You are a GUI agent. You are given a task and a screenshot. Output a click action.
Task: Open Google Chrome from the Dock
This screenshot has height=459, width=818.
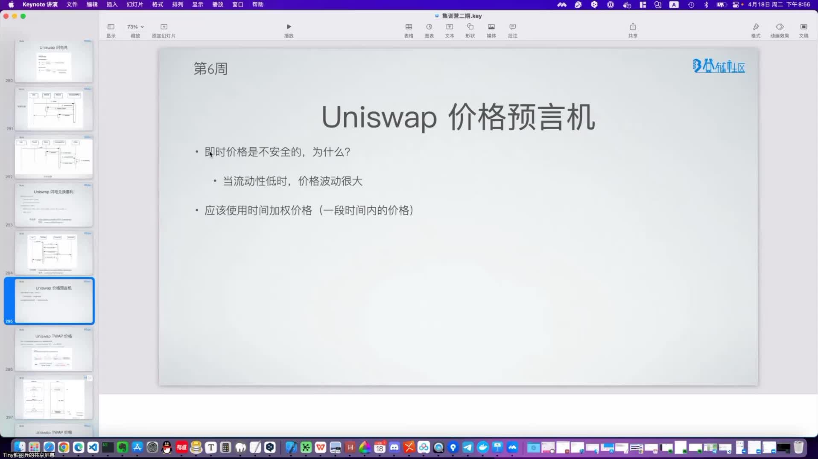64,447
